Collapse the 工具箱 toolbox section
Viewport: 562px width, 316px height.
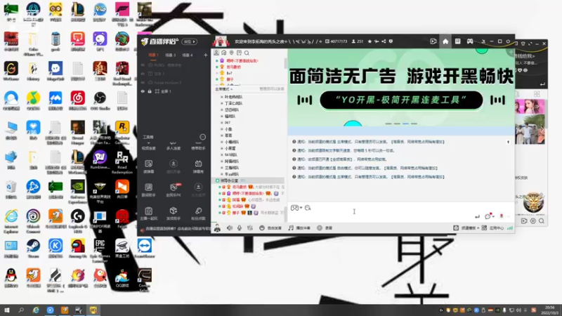pyautogui.click(x=148, y=137)
